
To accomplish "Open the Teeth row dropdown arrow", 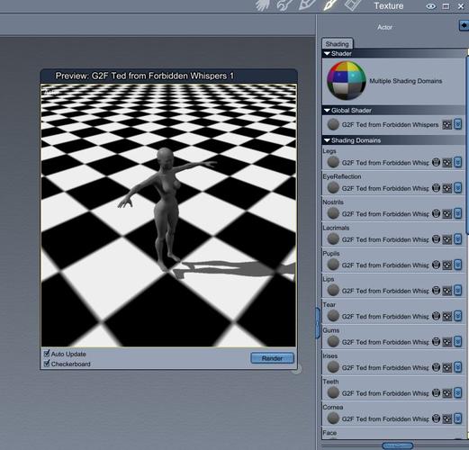I will 457,392.
